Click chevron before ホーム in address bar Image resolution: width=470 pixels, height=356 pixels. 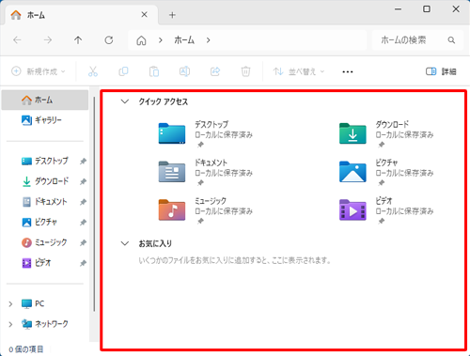[161, 40]
